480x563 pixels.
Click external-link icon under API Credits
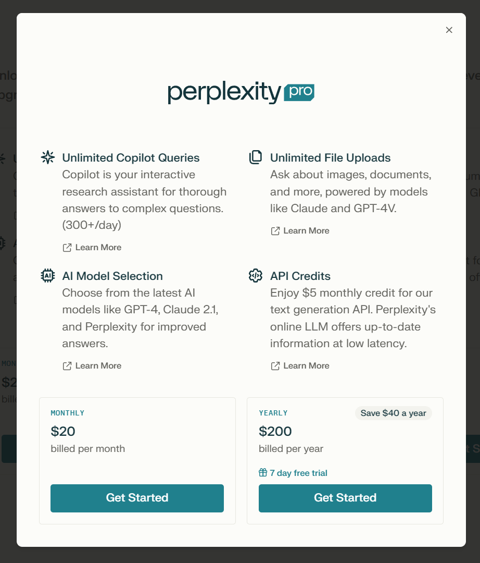coord(275,366)
